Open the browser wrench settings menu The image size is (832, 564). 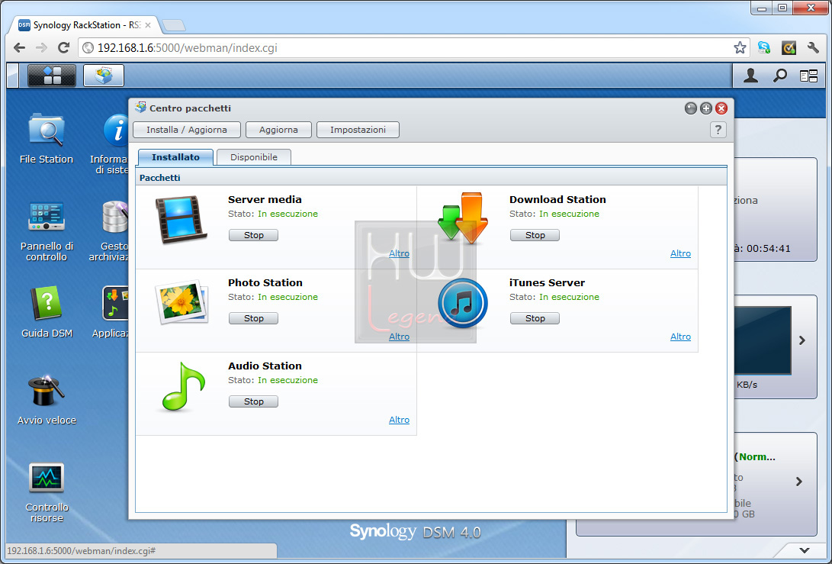(x=813, y=48)
